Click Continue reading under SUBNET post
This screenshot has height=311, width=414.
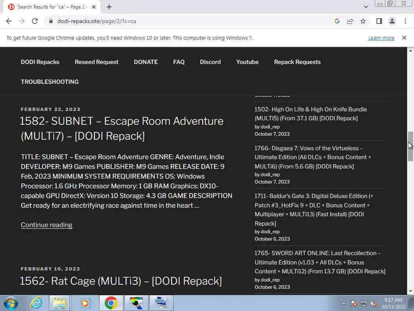47,225
